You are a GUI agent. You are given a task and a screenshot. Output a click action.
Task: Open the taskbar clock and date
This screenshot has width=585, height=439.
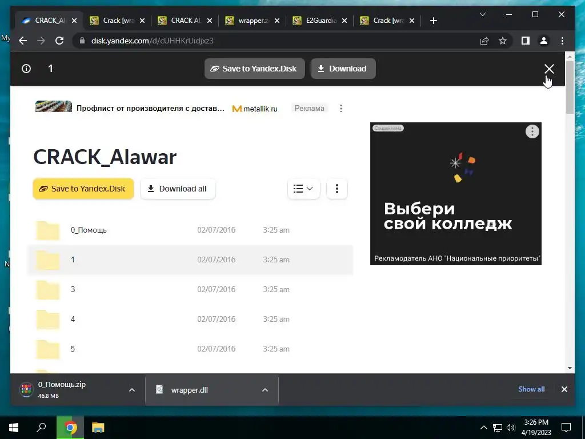pyautogui.click(x=537, y=428)
